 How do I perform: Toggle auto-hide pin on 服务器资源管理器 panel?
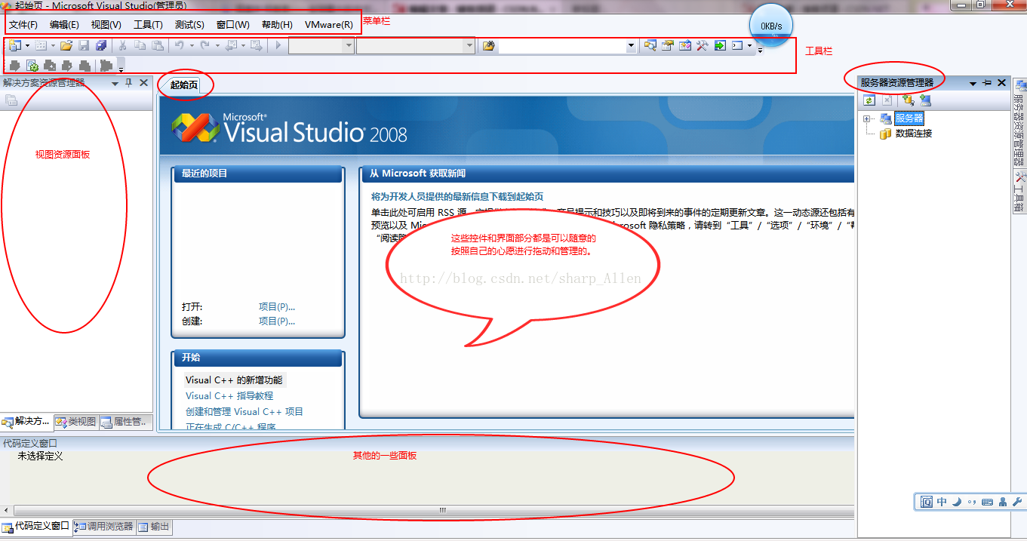tap(987, 83)
